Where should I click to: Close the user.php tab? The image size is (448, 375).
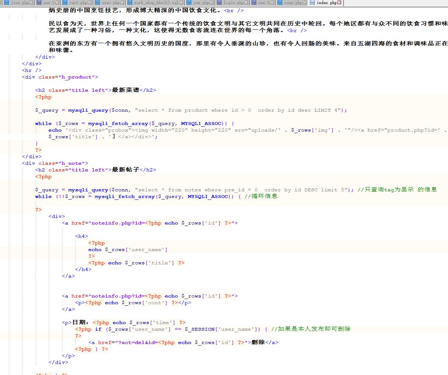(x=122, y=3)
